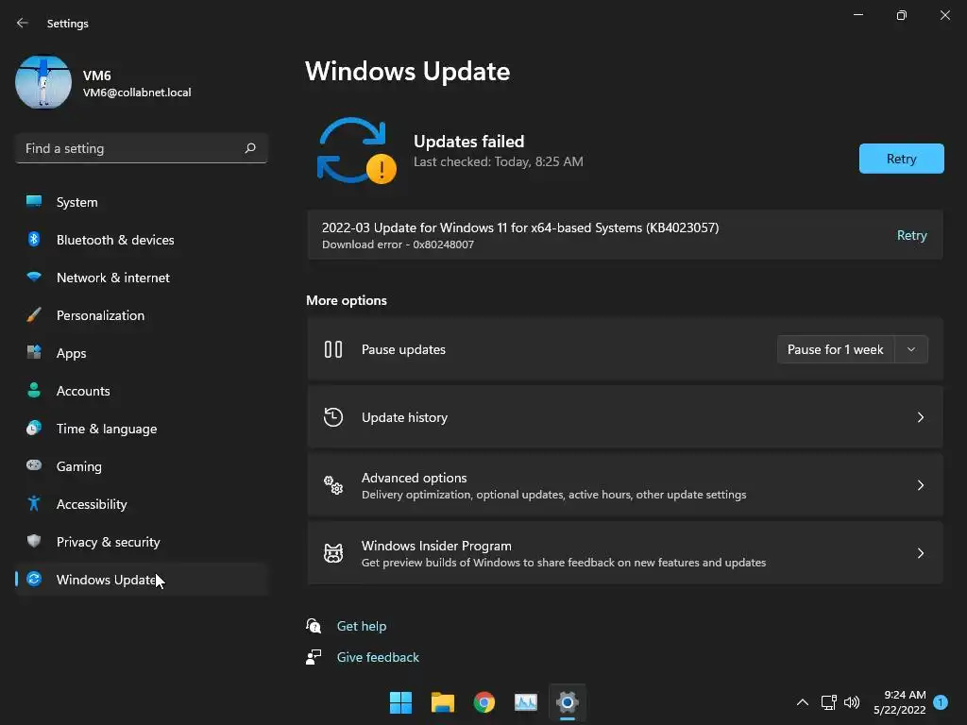Open the volume tray icon

pyautogui.click(x=852, y=702)
